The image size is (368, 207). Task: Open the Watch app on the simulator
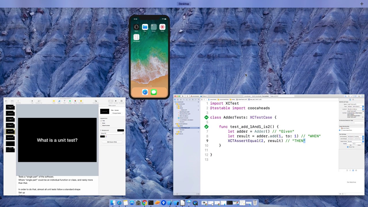click(136, 27)
